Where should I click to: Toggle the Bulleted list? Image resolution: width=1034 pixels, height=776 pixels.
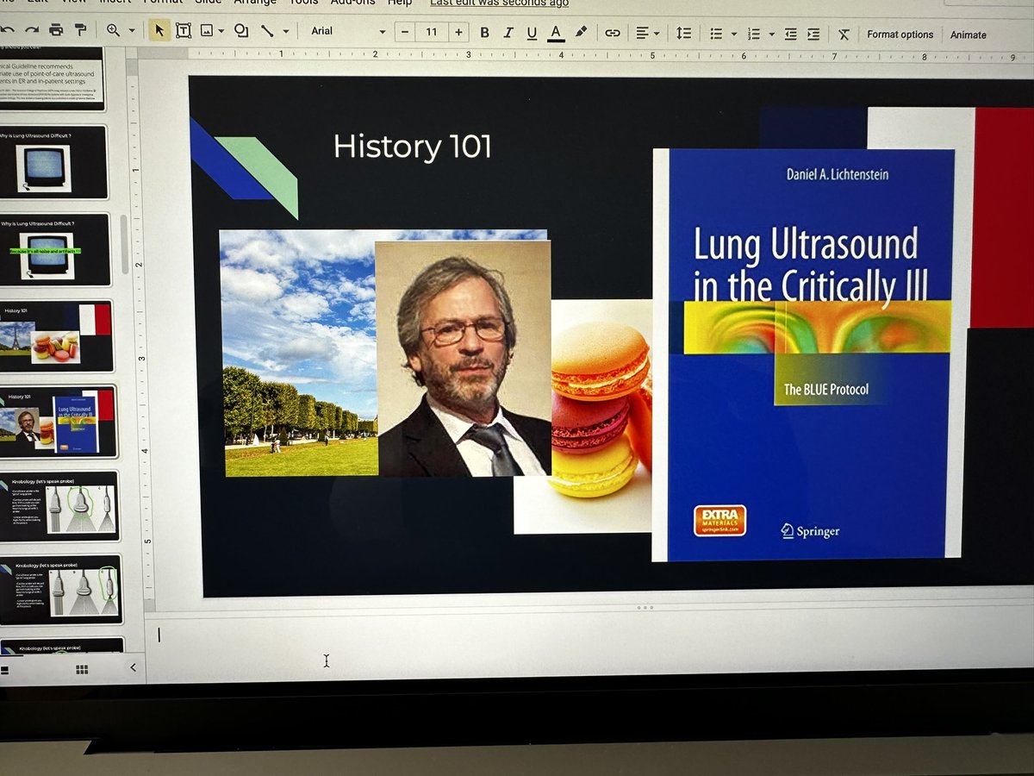click(x=716, y=34)
